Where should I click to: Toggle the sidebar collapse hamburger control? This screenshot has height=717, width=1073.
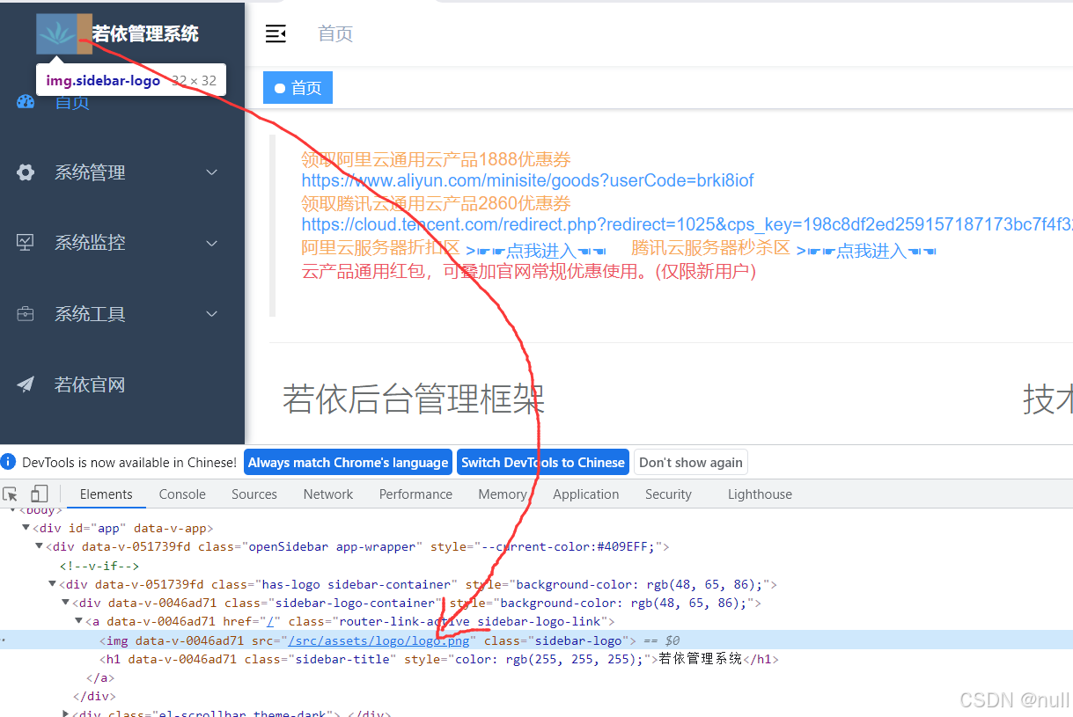pos(276,33)
